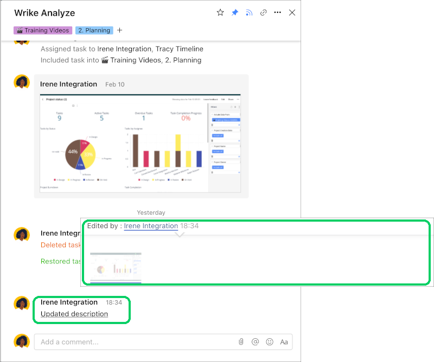Click the Updated description link
Image resolution: width=434 pixels, height=362 pixels.
(x=74, y=314)
